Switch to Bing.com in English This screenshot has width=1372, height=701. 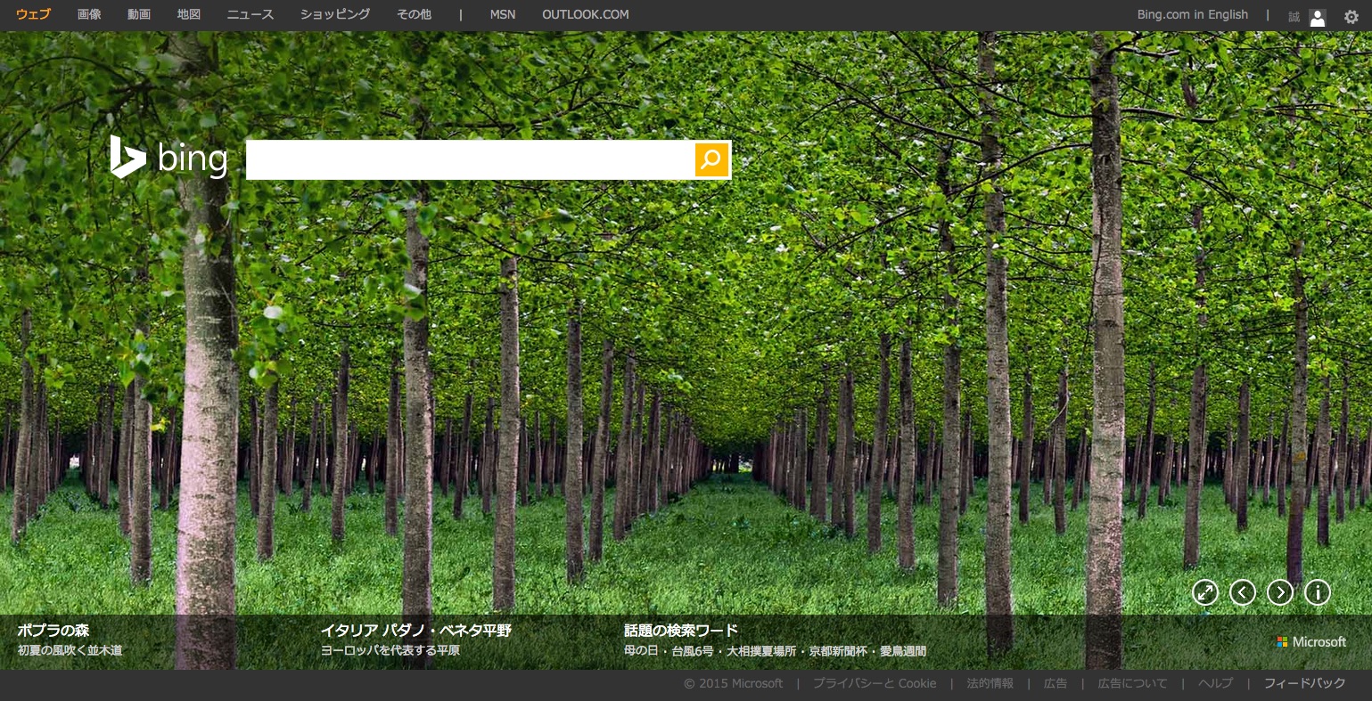pyautogui.click(x=1192, y=14)
